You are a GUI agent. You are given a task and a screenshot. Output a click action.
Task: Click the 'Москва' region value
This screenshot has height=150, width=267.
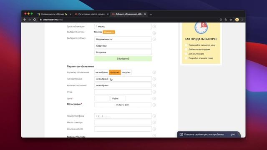point(98,32)
